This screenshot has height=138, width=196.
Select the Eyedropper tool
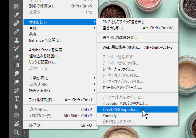point(16,15)
